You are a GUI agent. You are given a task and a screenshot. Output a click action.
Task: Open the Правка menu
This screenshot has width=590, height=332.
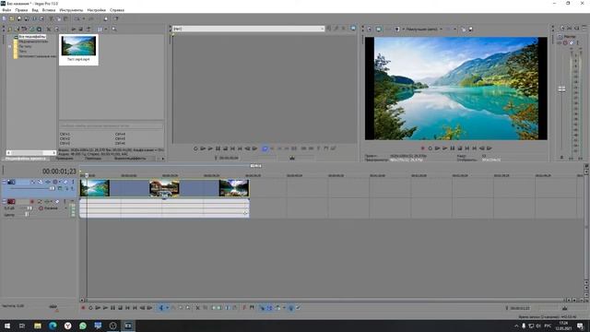tap(21, 10)
